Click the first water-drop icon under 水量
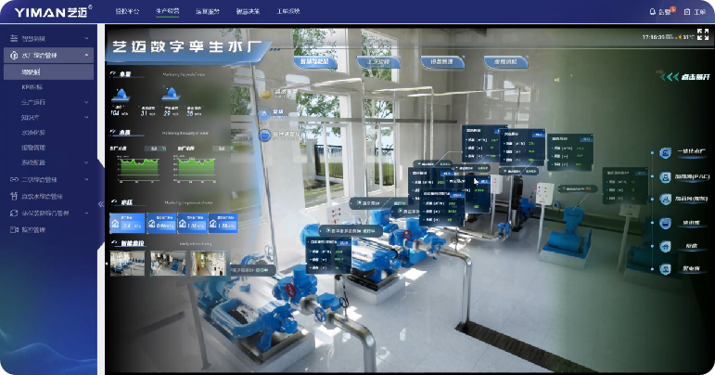 pos(121,95)
